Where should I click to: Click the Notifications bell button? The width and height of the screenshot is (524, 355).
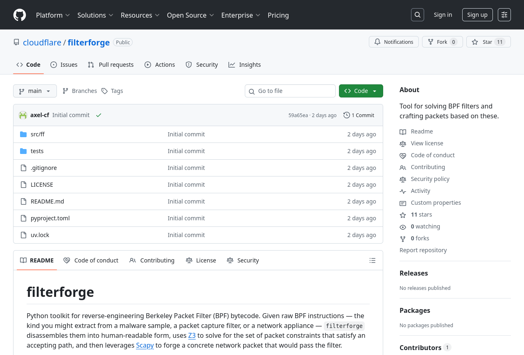tap(393, 42)
